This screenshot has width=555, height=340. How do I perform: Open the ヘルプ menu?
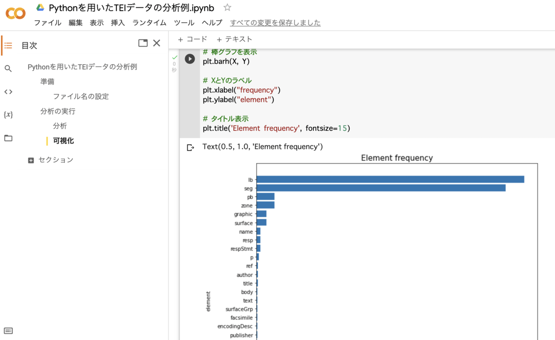pos(212,22)
